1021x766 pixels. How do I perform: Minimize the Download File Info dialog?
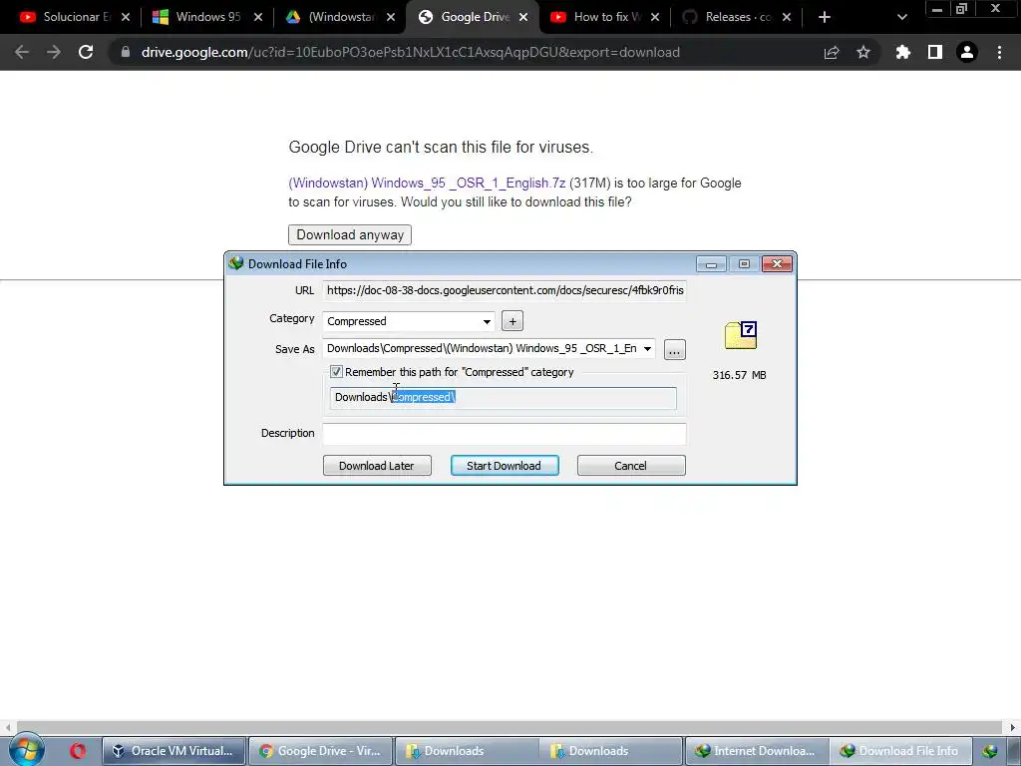pyautogui.click(x=711, y=263)
